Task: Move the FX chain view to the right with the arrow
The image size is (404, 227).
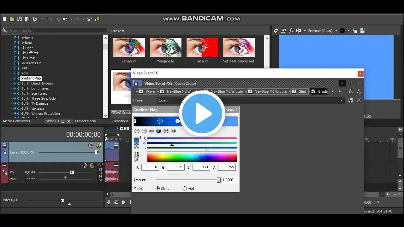Action: coord(340,91)
